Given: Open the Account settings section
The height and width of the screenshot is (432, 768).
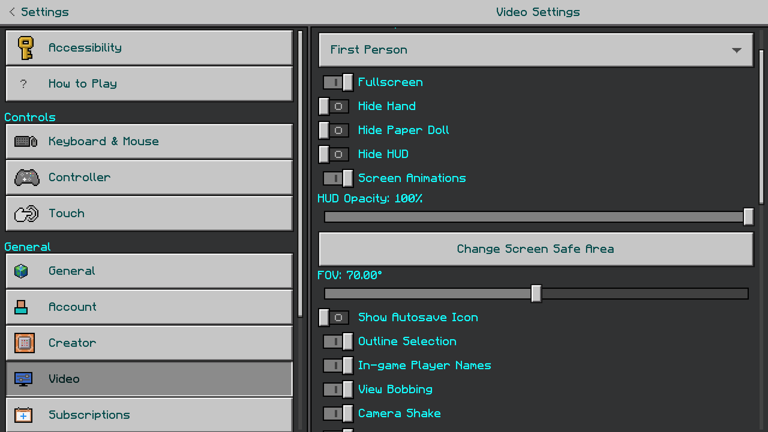Looking at the screenshot, I should [149, 307].
